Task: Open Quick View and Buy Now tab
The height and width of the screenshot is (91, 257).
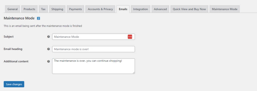Action: (189, 9)
